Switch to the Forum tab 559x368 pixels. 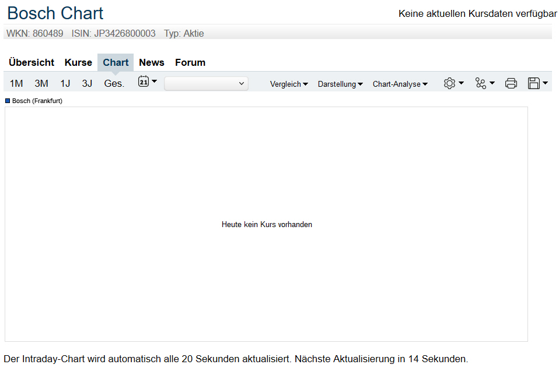190,62
